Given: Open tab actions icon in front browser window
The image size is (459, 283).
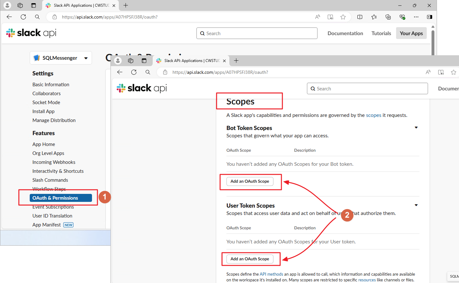Looking at the screenshot, I should (x=144, y=61).
